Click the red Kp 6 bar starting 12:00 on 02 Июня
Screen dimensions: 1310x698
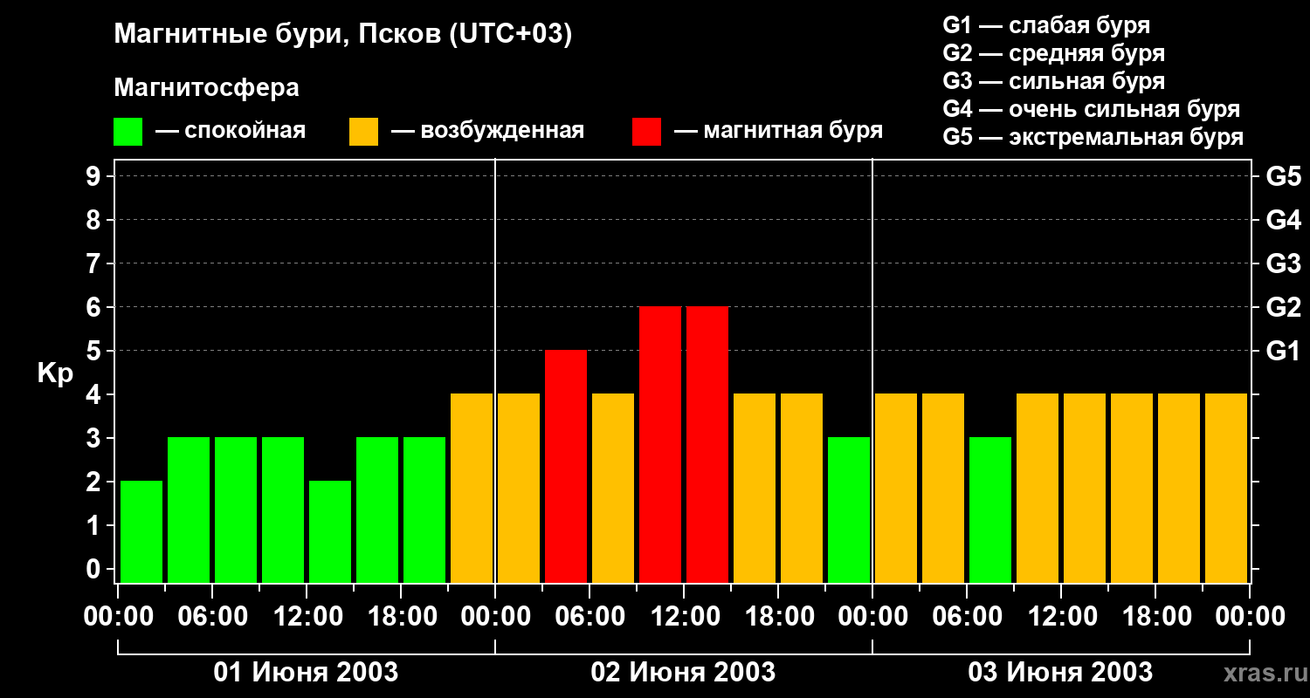(707, 444)
